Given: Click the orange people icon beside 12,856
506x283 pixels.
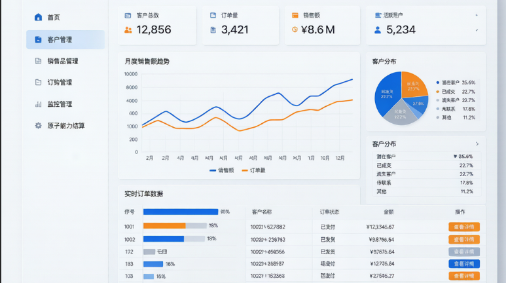Looking at the screenshot, I should click(128, 30).
